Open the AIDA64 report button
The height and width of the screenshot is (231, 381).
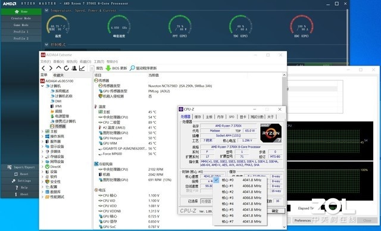click(x=96, y=68)
